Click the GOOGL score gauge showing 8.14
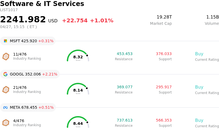The width and height of the screenshot is (219, 133). click(x=78, y=89)
